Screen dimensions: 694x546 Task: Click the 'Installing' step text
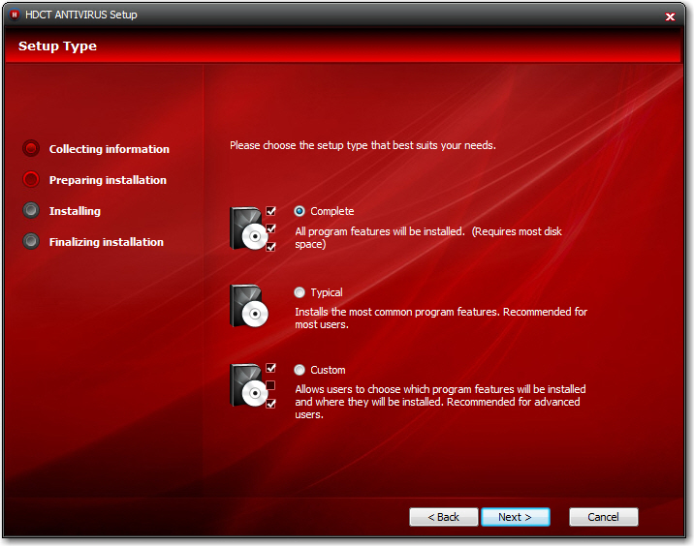coord(75,211)
